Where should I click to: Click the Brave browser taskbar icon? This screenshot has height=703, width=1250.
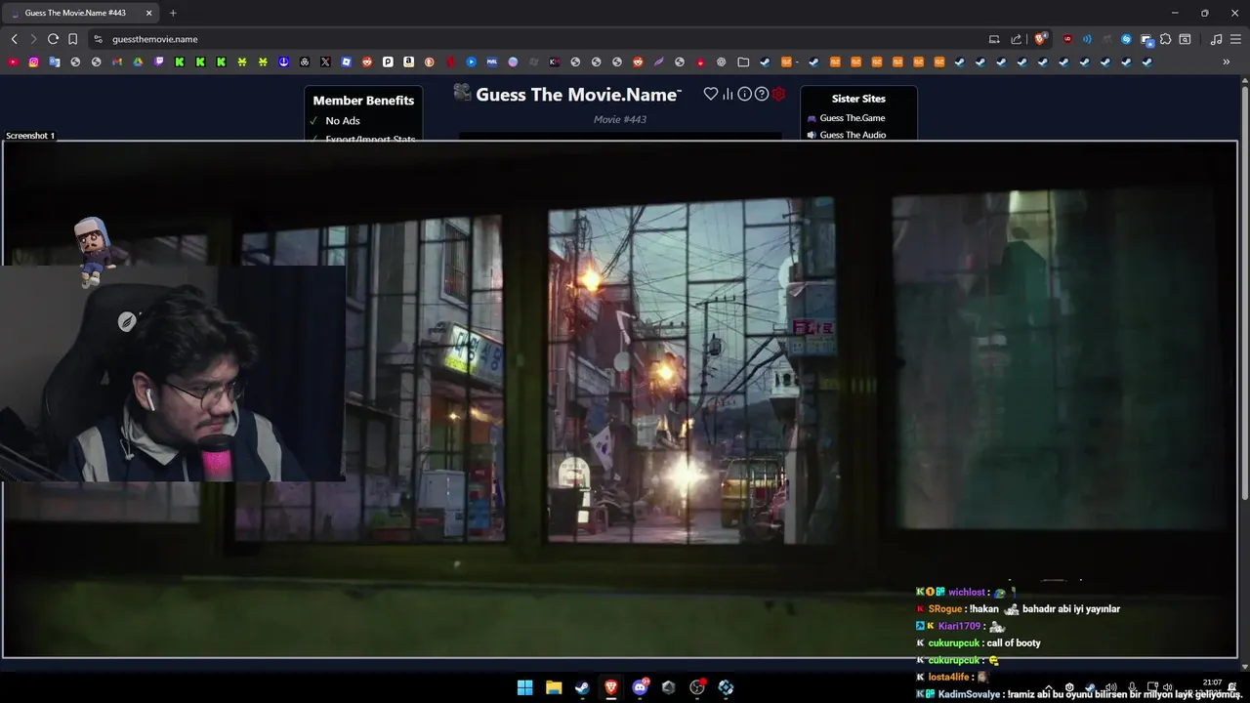point(610,687)
